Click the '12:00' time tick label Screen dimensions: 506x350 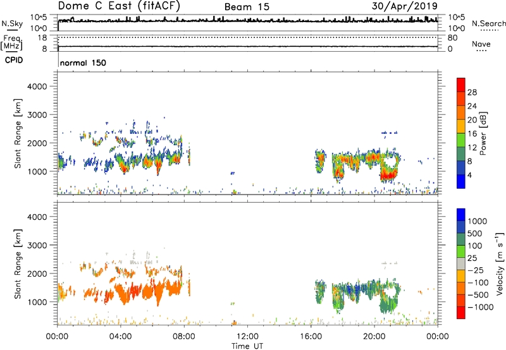click(x=247, y=337)
